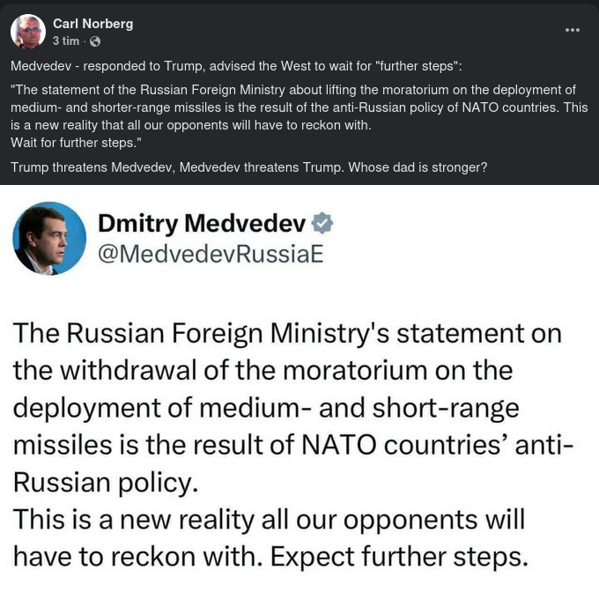Click the verified badge beside Dmitry Medvedev
599x614 pixels.
click(x=323, y=224)
